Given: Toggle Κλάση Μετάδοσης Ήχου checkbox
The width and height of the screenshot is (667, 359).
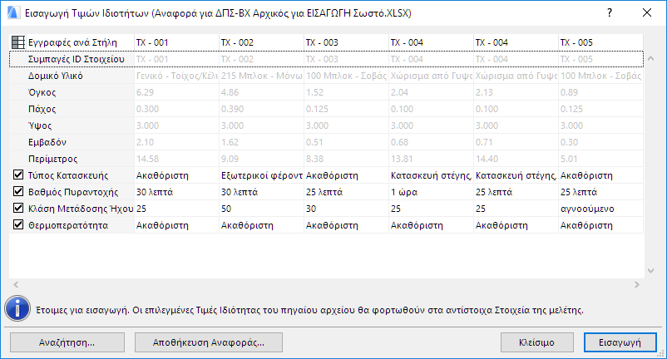Looking at the screenshot, I should coord(17,209).
